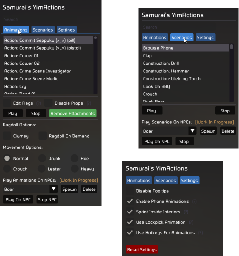Select the Drunk movement option

coord(42,158)
